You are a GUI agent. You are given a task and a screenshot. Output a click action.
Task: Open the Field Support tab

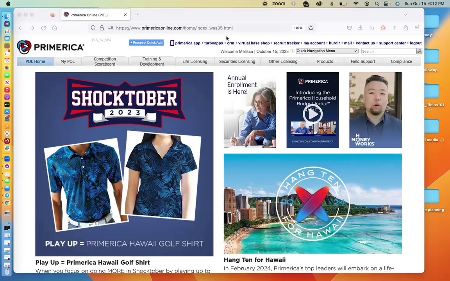(x=363, y=61)
